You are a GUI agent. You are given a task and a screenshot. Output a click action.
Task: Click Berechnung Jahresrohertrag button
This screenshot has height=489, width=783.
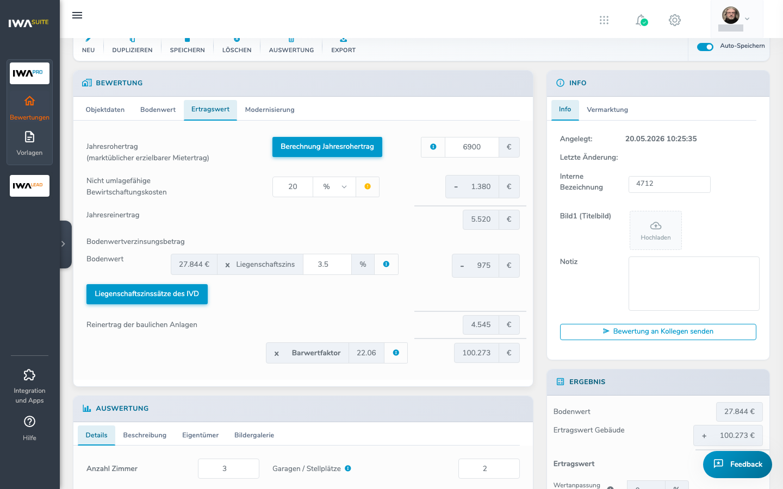(x=327, y=147)
